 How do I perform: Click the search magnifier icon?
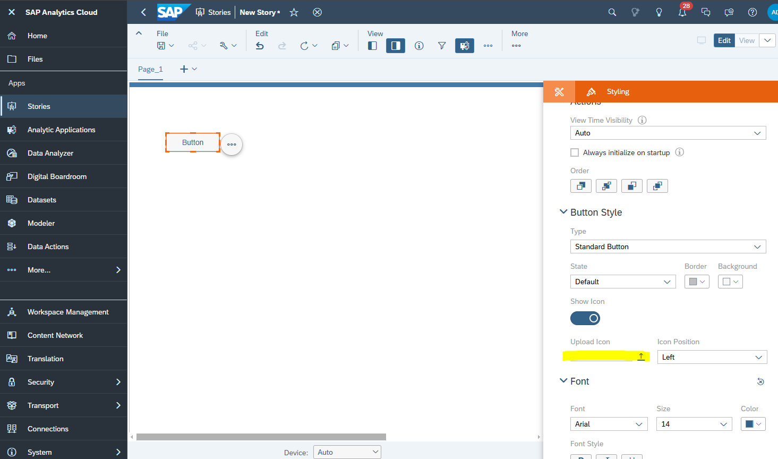(x=612, y=12)
